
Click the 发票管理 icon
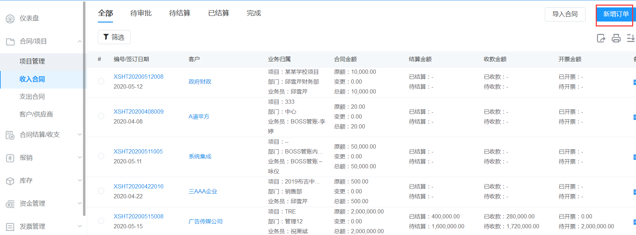pyautogui.click(x=10, y=227)
